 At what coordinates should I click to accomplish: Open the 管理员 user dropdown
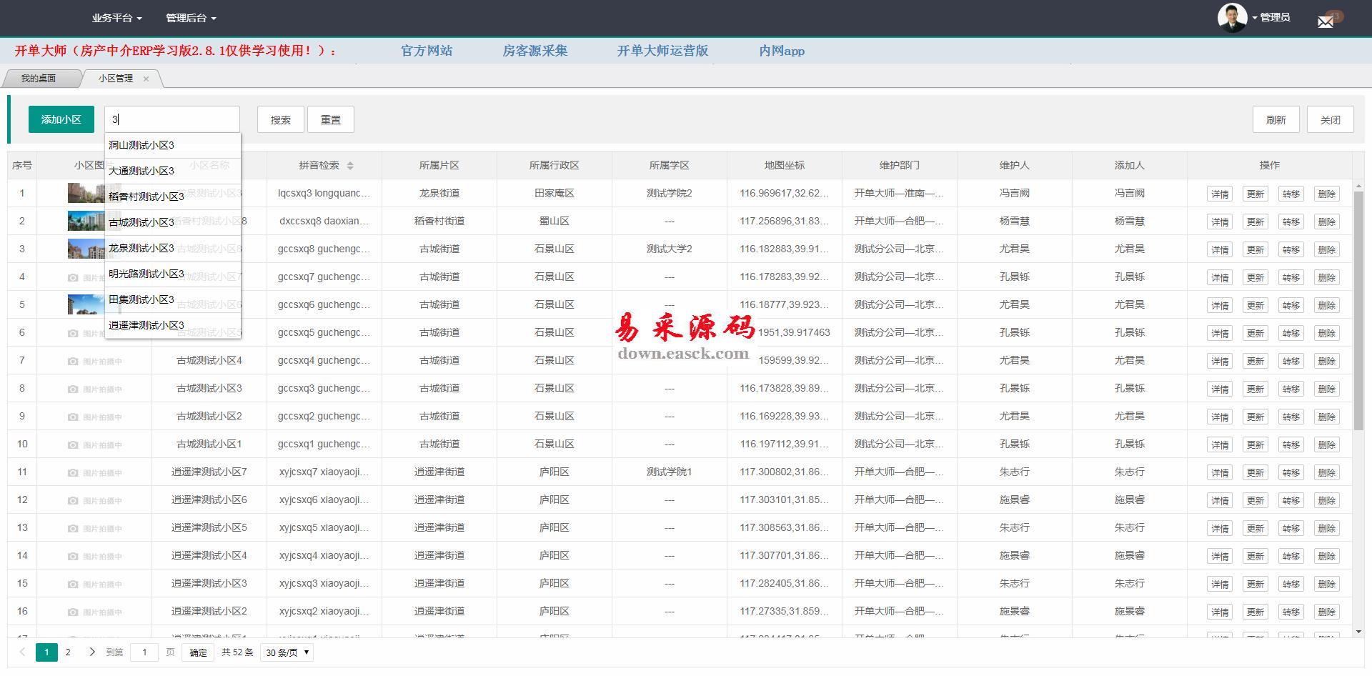click(x=1273, y=18)
